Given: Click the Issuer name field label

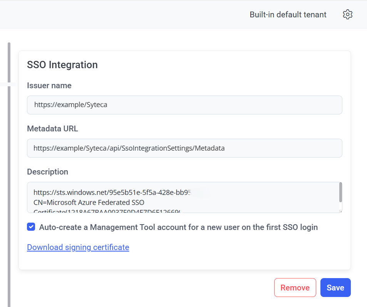Looking at the screenshot, I should [x=49, y=86].
